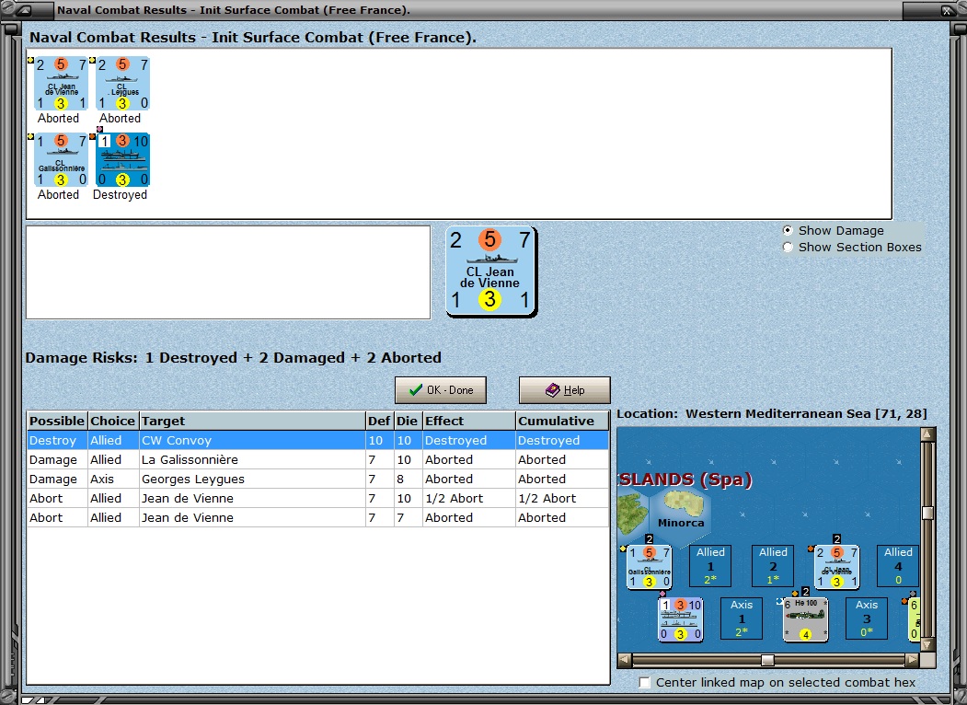The height and width of the screenshot is (705, 967).
Task: Click the Allied 1 section box
Action: tap(710, 566)
